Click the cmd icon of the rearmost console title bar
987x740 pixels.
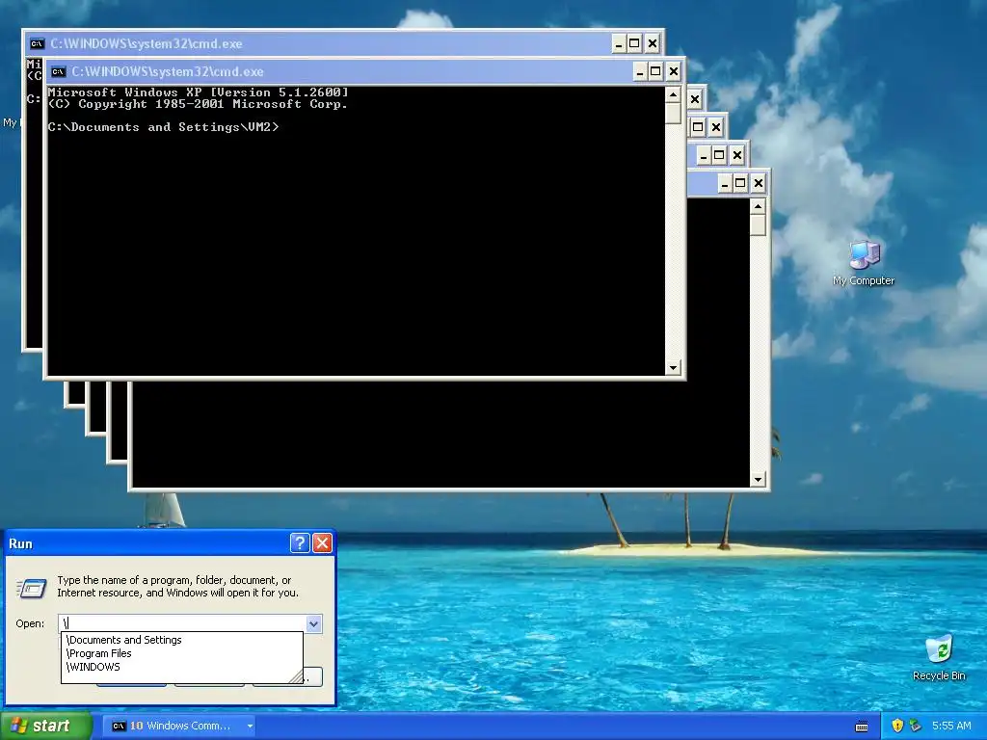tap(38, 43)
